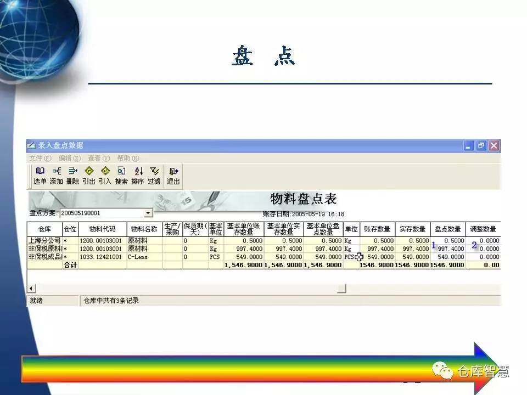Click the 调整数量 column header
Viewport: 527px width, 395px height.
coord(483,229)
